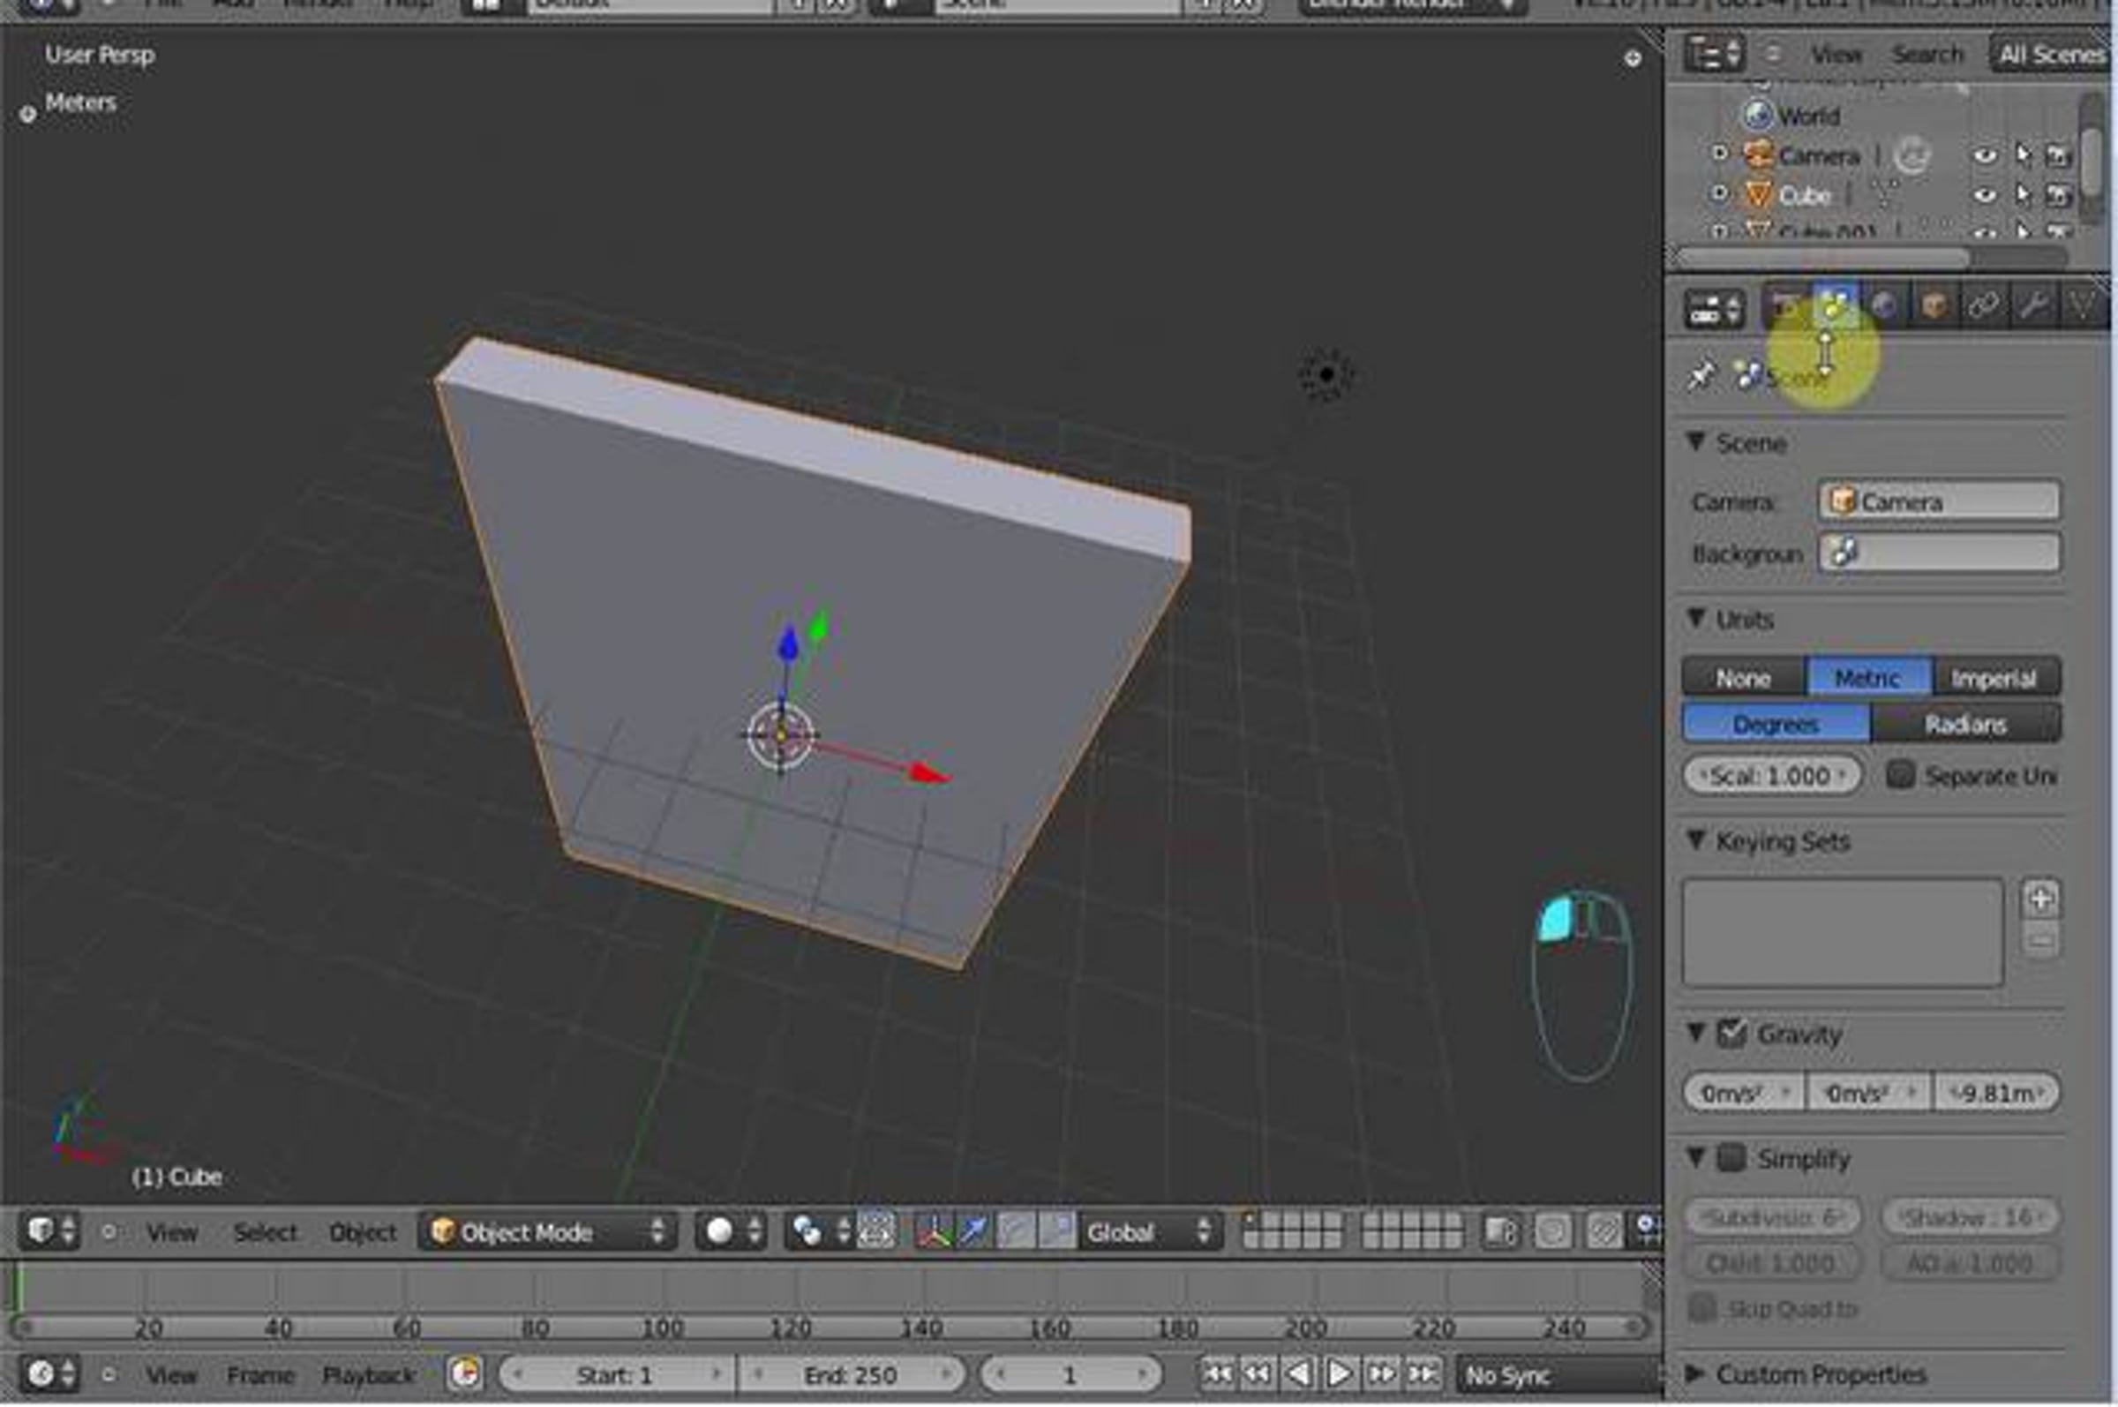Select Degrees for rotation units
This screenshot has width=2118, height=1407.
point(1776,723)
